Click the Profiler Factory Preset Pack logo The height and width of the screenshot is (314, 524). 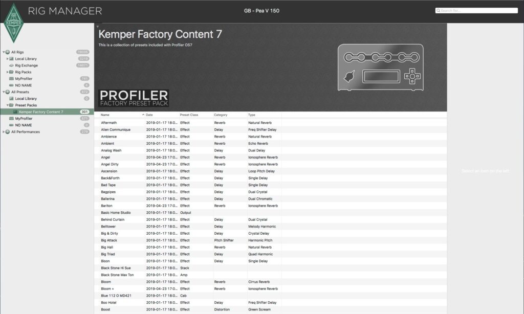(134, 98)
